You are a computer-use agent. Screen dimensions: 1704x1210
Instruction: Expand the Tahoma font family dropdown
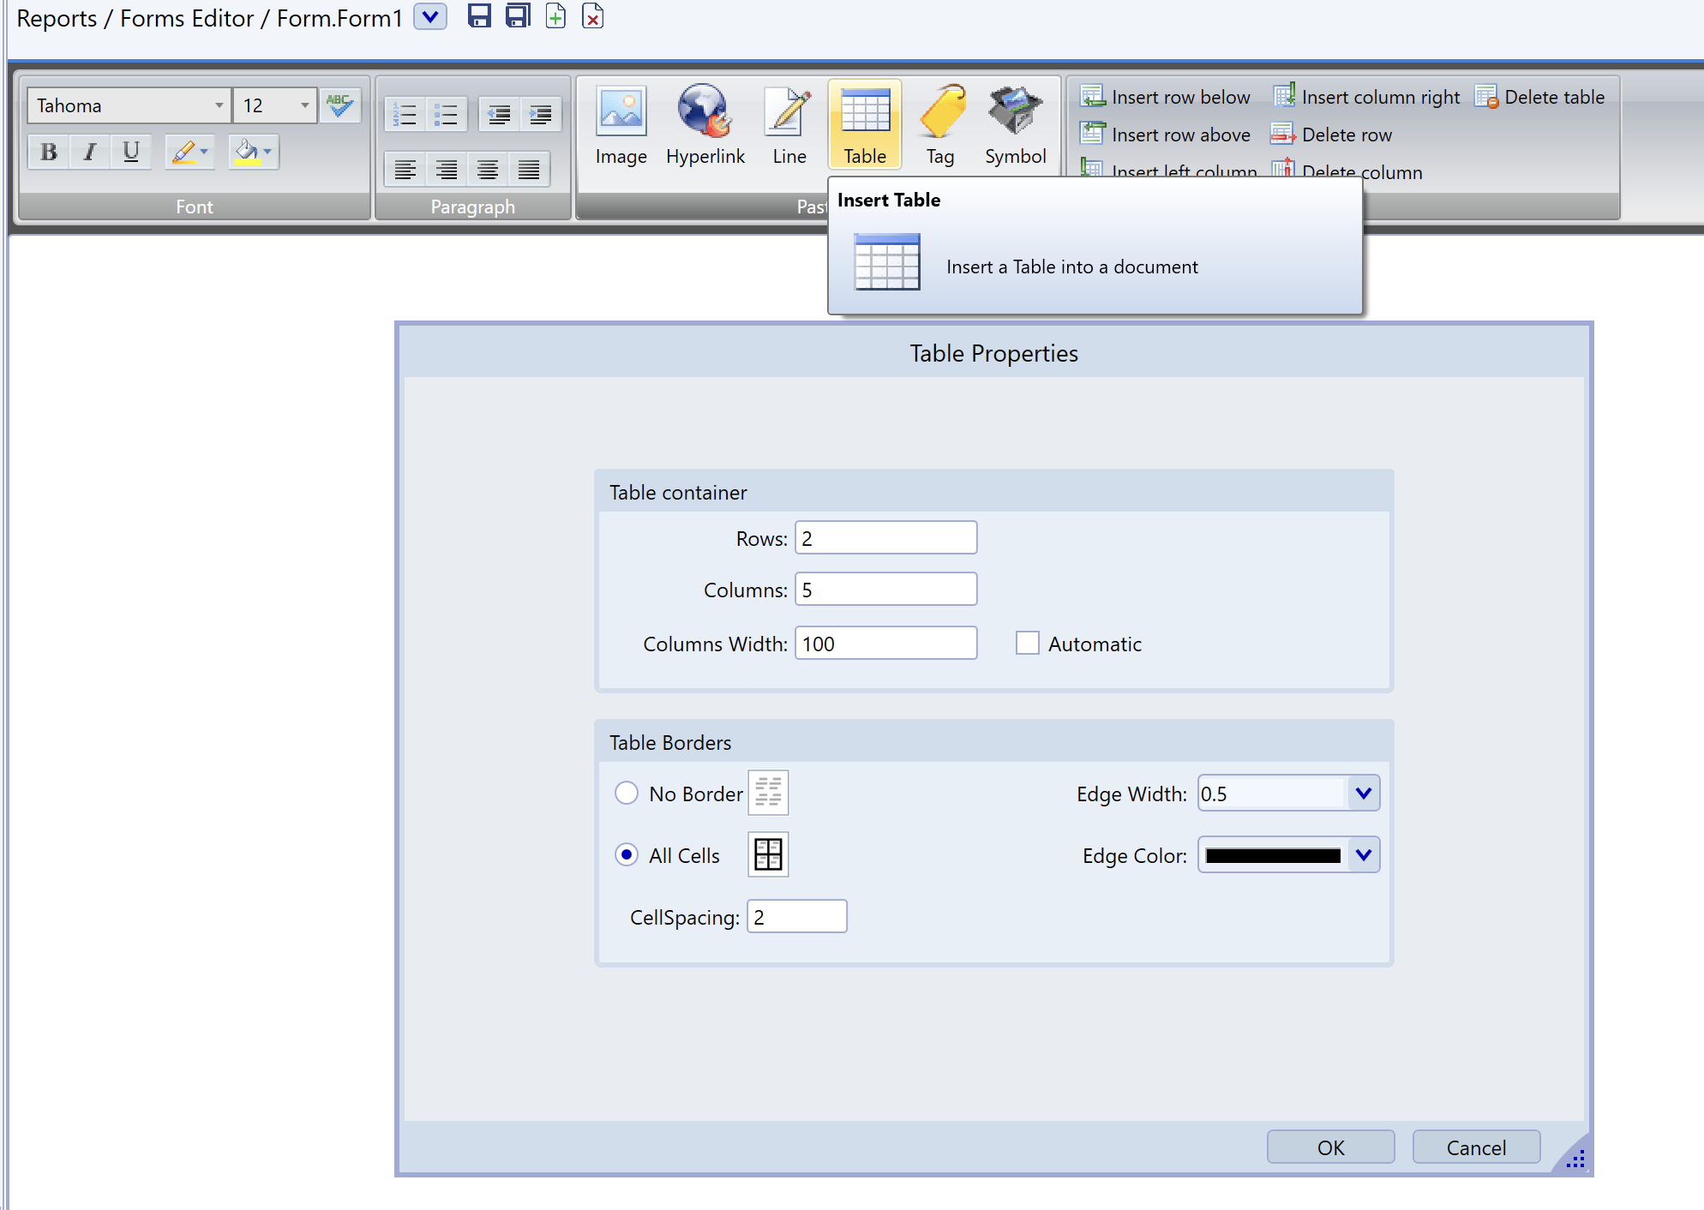click(x=219, y=105)
